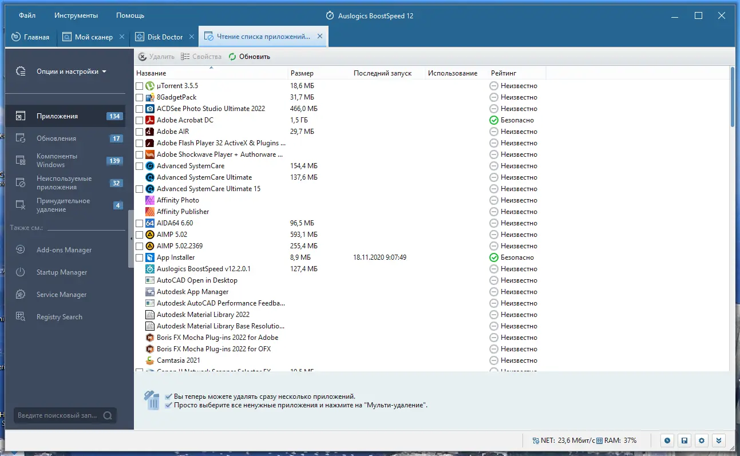Click the Autodesk Material Library 2022 icon
Screen dimensions: 740x456
[x=149, y=315]
